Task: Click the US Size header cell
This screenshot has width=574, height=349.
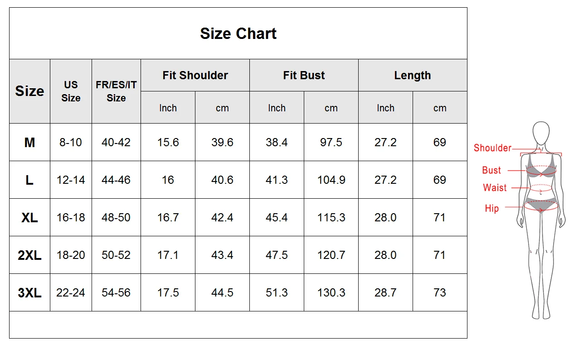Action: coord(71,91)
